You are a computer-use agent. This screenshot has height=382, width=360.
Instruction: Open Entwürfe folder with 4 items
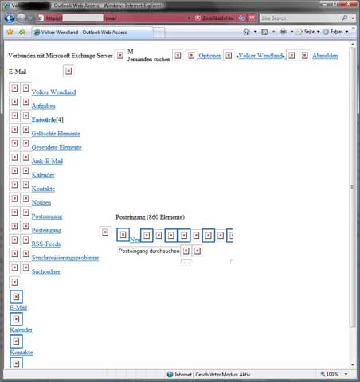coord(47,119)
